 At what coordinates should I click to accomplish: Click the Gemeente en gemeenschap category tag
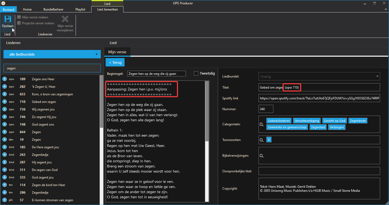pyautogui.click(x=287, y=127)
